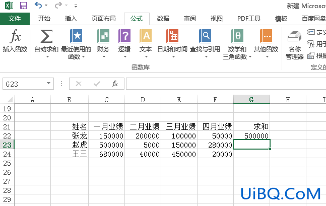Click the select-all corner triangle

(10, 99)
